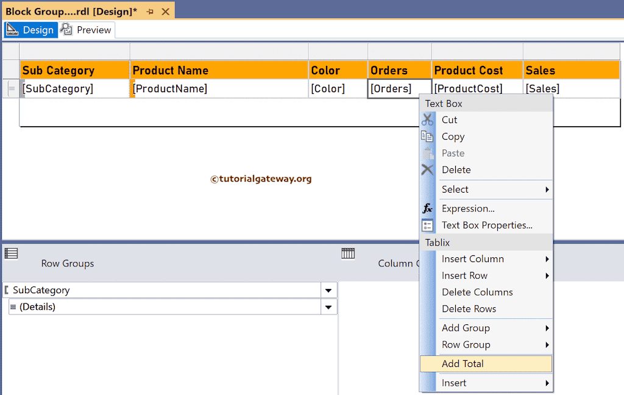Open the SubCategory group dropdown
This screenshot has width=624, height=395.
click(328, 290)
